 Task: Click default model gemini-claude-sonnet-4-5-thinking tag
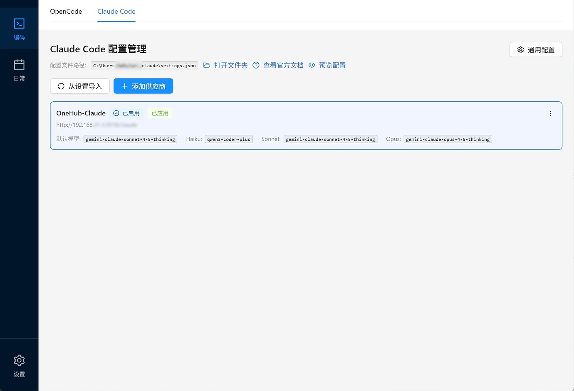point(130,139)
